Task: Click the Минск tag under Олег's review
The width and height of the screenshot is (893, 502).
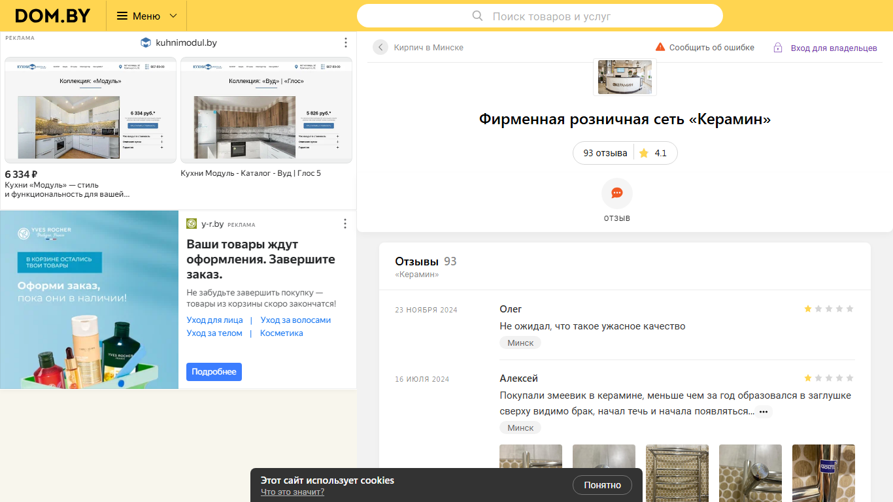Action: point(520,343)
